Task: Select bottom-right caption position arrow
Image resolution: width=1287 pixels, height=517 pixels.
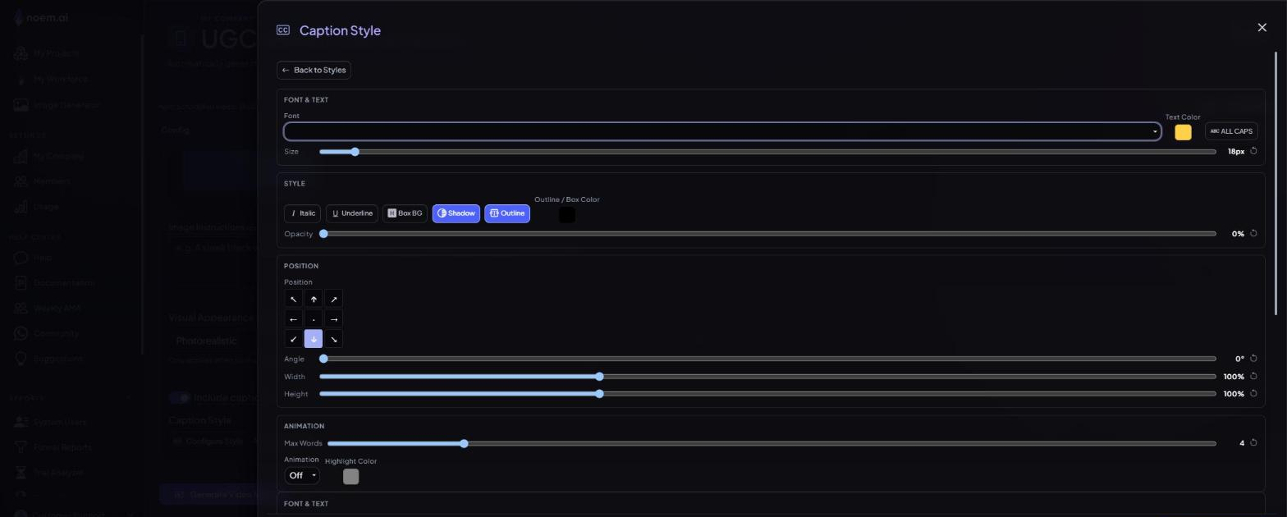Action: (x=333, y=339)
